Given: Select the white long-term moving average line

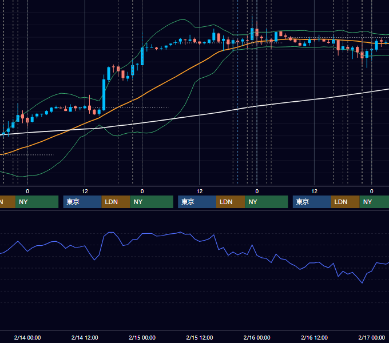Looking at the screenshot, I should [200, 115].
